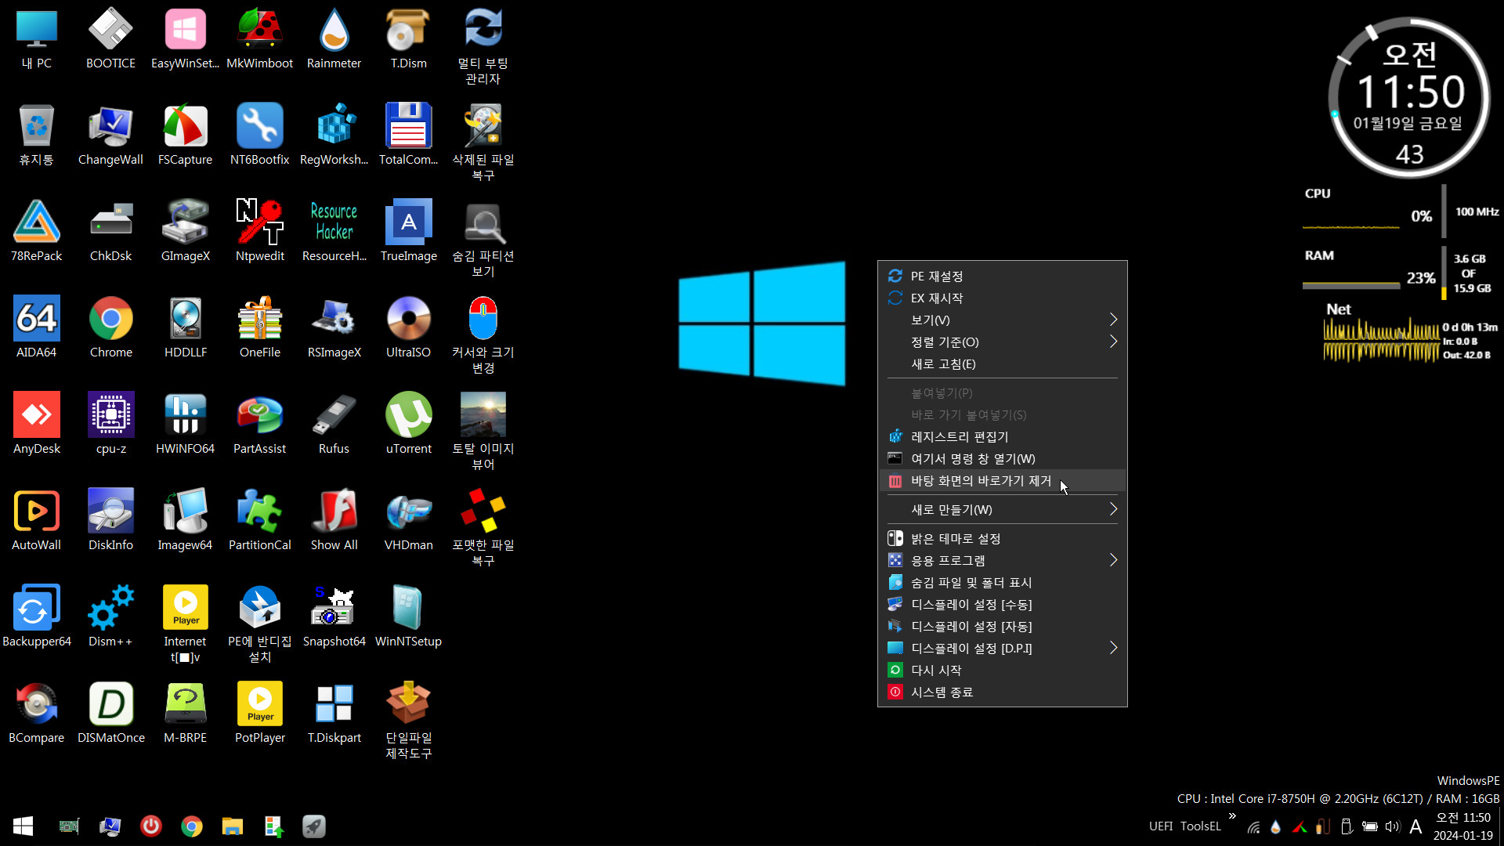Image resolution: width=1504 pixels, height=846 pixels.
Task: Click the Rainmeter clock widget
Action: coord(1409,98)
